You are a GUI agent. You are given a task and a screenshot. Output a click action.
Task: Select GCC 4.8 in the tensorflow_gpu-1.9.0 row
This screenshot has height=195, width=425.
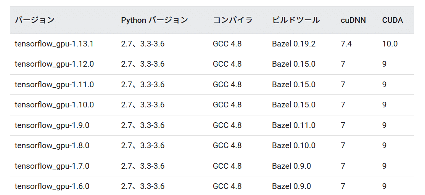[x=227, y=125]
